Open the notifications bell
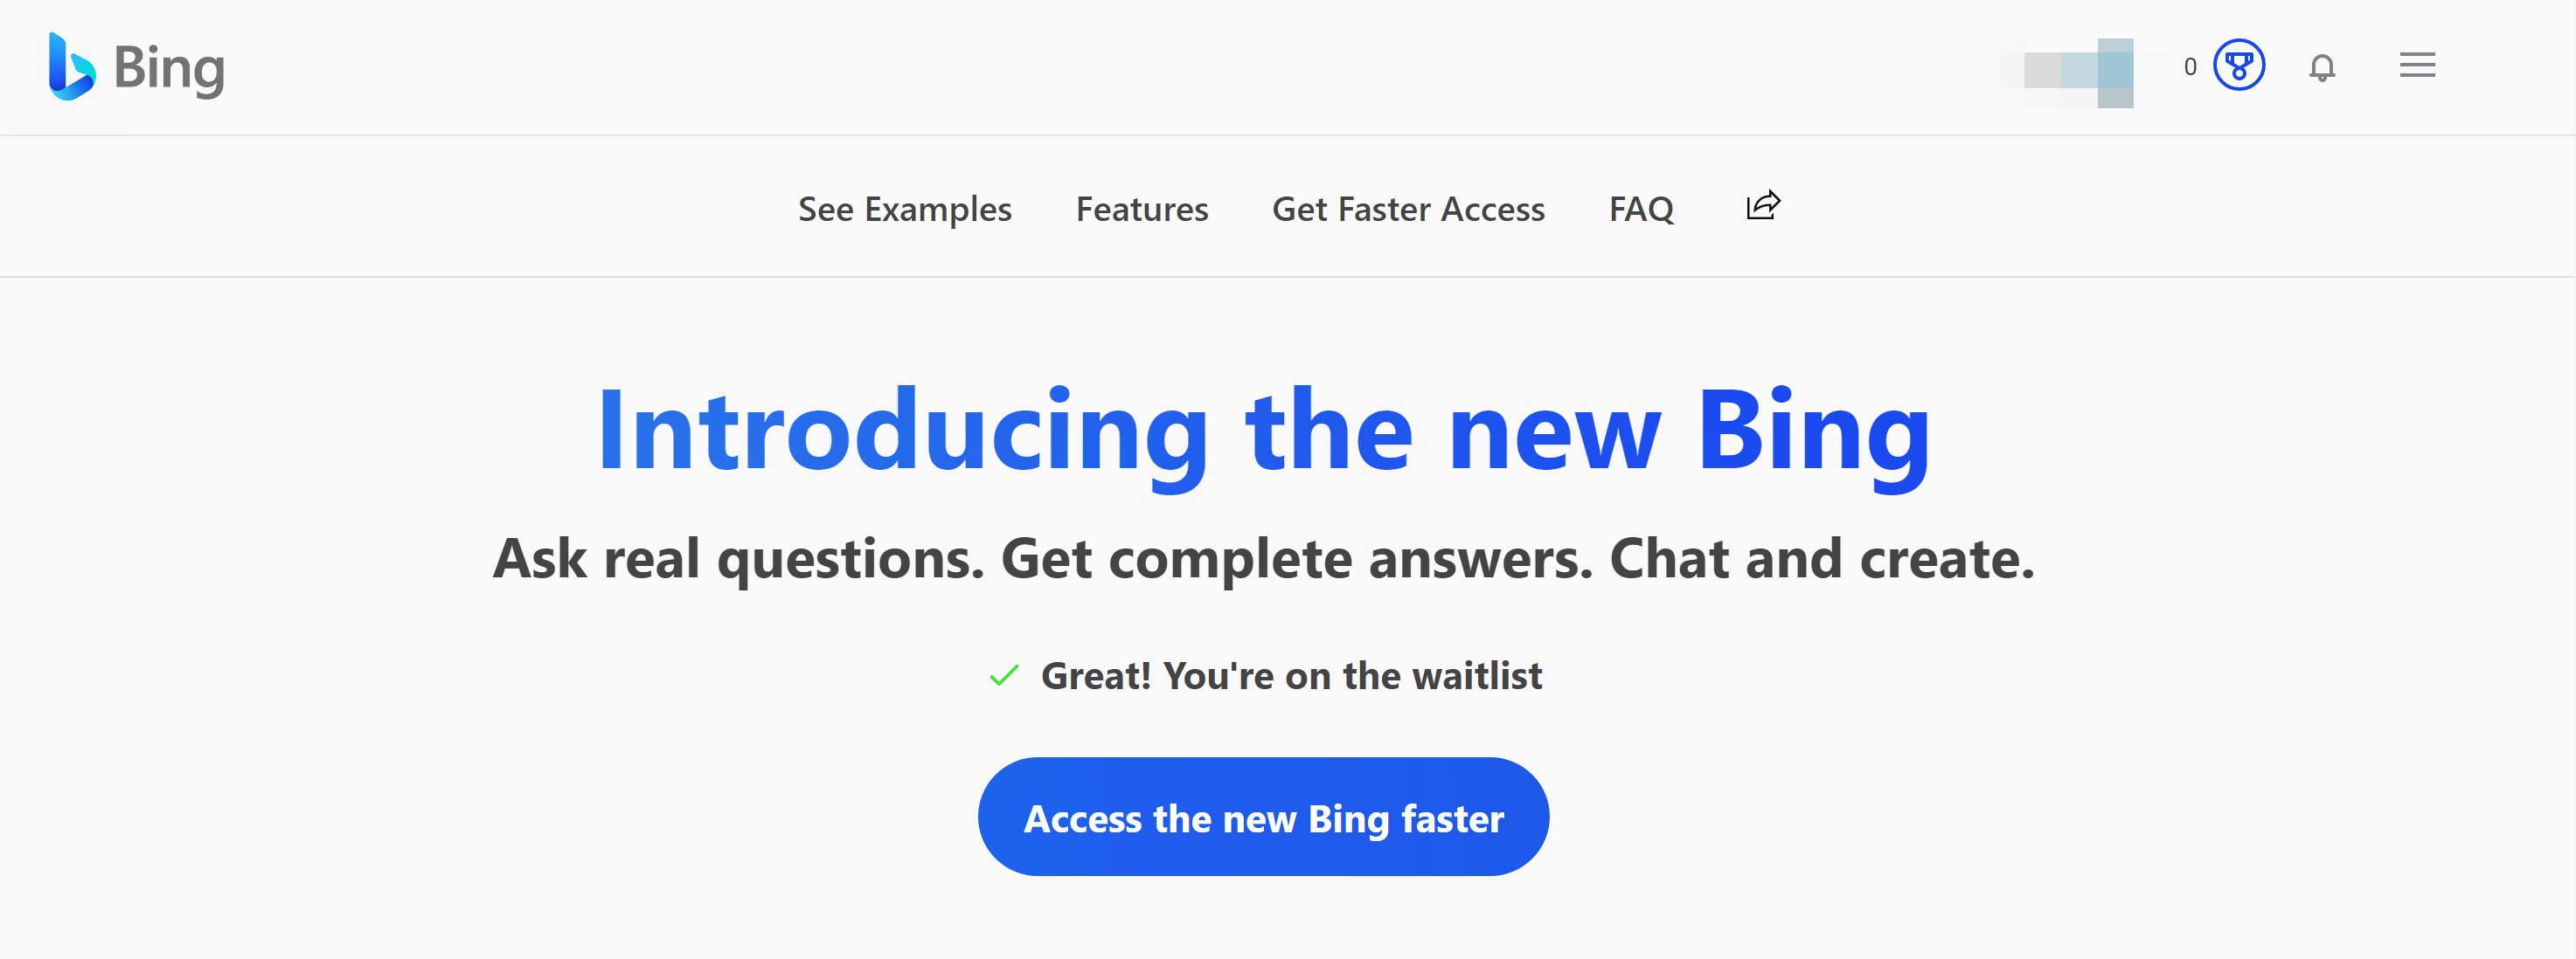 (2321, 67)
